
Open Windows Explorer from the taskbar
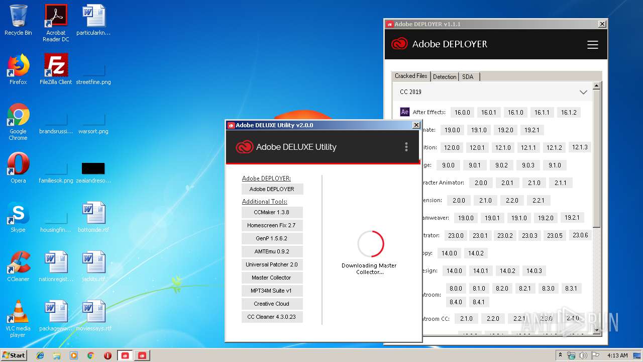pyautogui.click(x=57, y=355)
